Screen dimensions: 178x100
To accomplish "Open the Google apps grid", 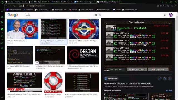I will tap(165, 15).
